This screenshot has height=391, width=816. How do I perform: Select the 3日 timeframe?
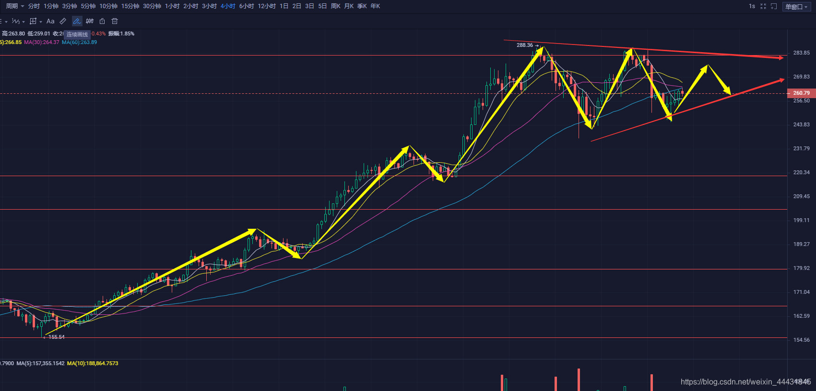pyautogui.click(x=310, y=6)
